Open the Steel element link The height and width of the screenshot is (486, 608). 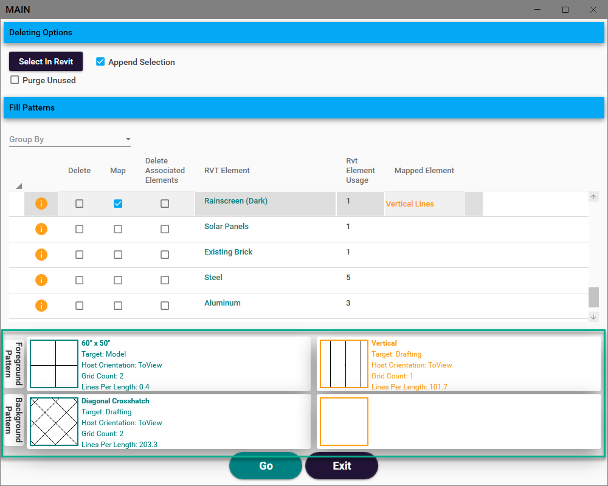[x=213, y=278]
